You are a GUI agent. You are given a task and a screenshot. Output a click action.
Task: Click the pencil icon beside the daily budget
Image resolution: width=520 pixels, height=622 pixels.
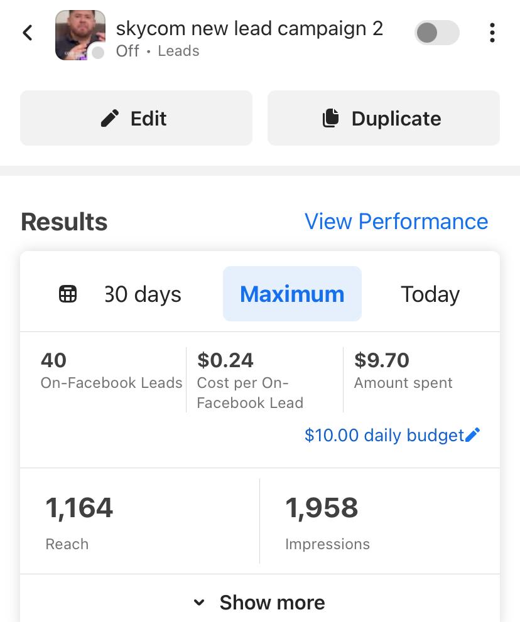tap(473, 435)
